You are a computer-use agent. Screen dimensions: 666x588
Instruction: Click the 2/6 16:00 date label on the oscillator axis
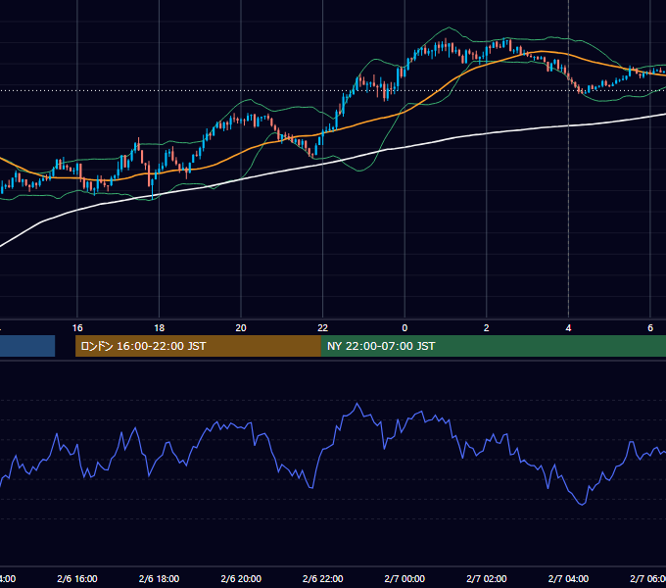pyautogui.click(x=77, y=578)
